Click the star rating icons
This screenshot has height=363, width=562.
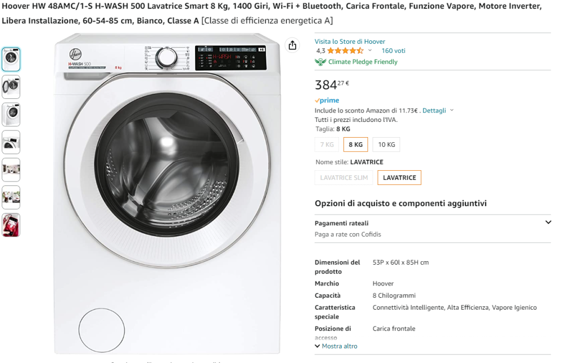coord(345,51)
